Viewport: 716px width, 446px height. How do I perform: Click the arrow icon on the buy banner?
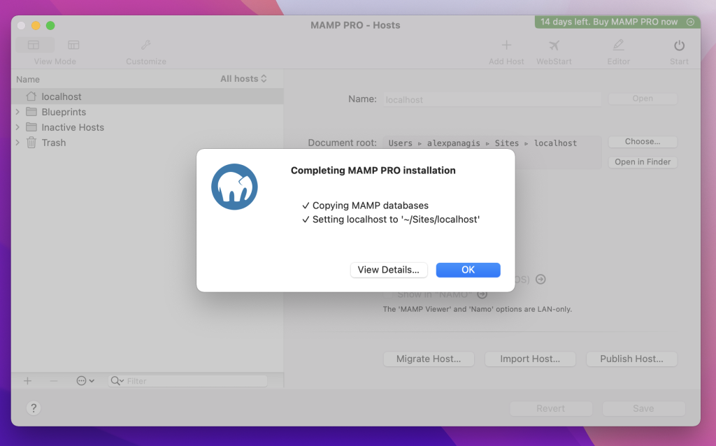[x=690, y=22]
